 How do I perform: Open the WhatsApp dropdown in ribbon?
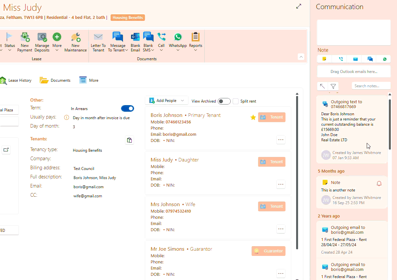178,50
